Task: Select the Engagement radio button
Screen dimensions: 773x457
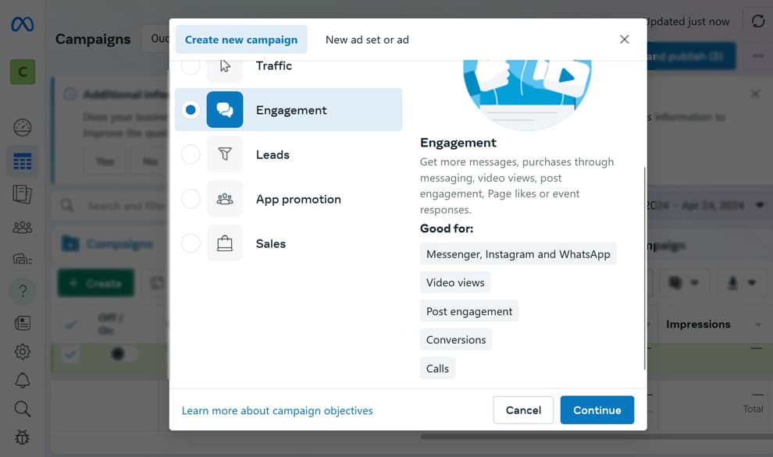Action: 191,109
